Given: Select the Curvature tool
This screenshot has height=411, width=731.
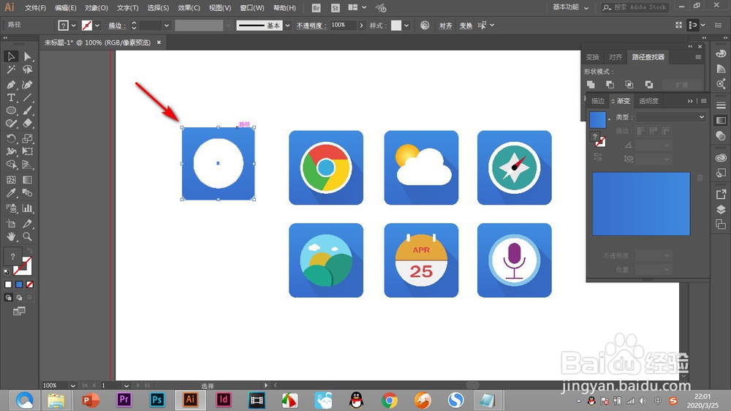Looking at the screenshot, I should (x=28, y=85).
